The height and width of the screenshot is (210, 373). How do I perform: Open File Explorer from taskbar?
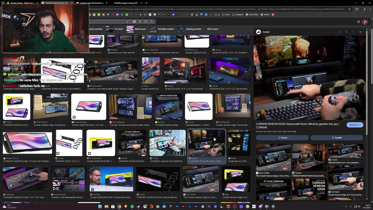[106, 206]
